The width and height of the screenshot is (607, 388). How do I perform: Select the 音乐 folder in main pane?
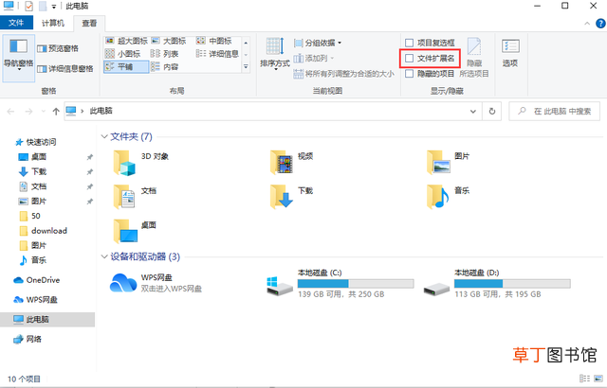(449, 197)
